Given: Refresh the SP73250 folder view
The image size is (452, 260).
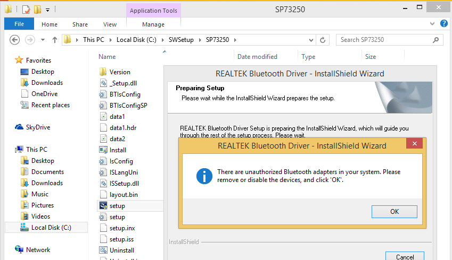Looking at the screenshot, I should [323, 40].
